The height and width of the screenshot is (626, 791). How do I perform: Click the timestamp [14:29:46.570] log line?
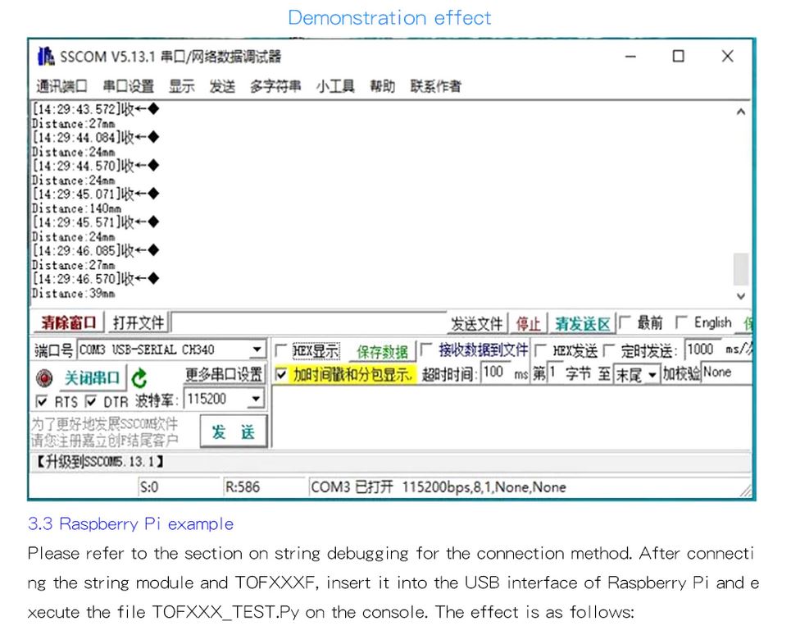pyautogui.click(x=96, y=279)
